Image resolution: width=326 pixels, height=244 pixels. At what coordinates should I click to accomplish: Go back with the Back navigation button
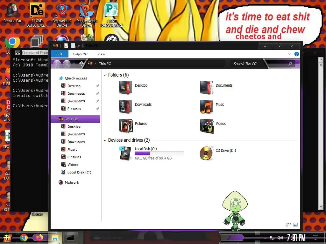click(x=57, y=64)
